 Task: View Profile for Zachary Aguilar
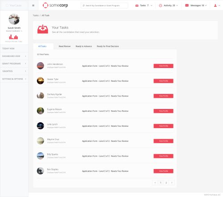point(163,96)
